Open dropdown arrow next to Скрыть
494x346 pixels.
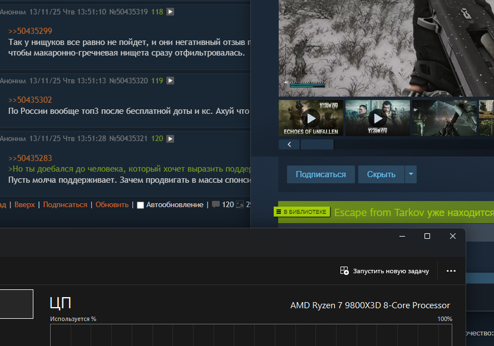411,174
